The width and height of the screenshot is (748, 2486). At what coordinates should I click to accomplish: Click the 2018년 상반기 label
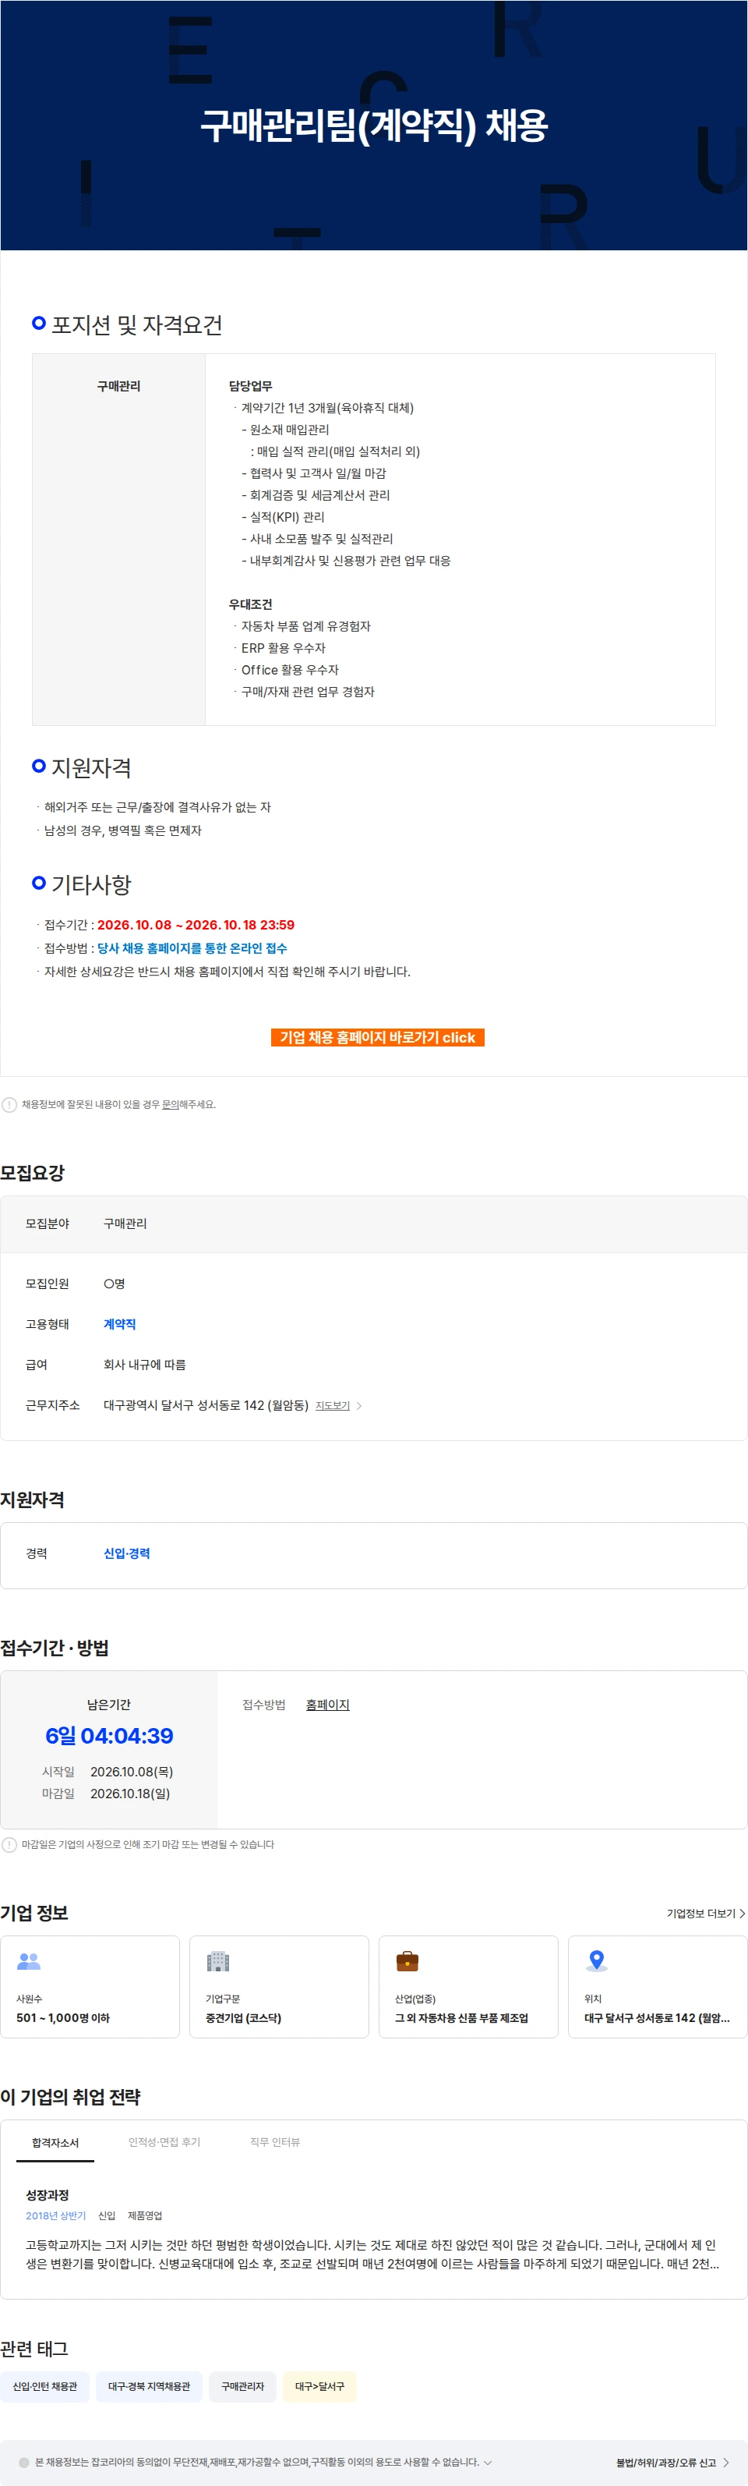point(56,2215)
